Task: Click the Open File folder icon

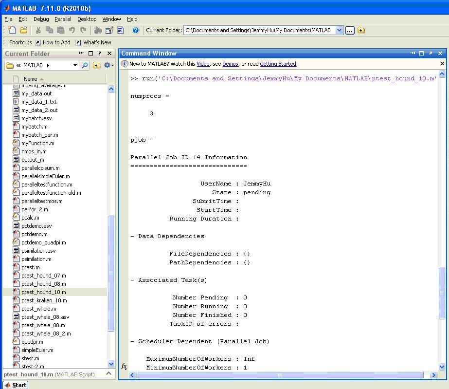Action: (23, 30)
